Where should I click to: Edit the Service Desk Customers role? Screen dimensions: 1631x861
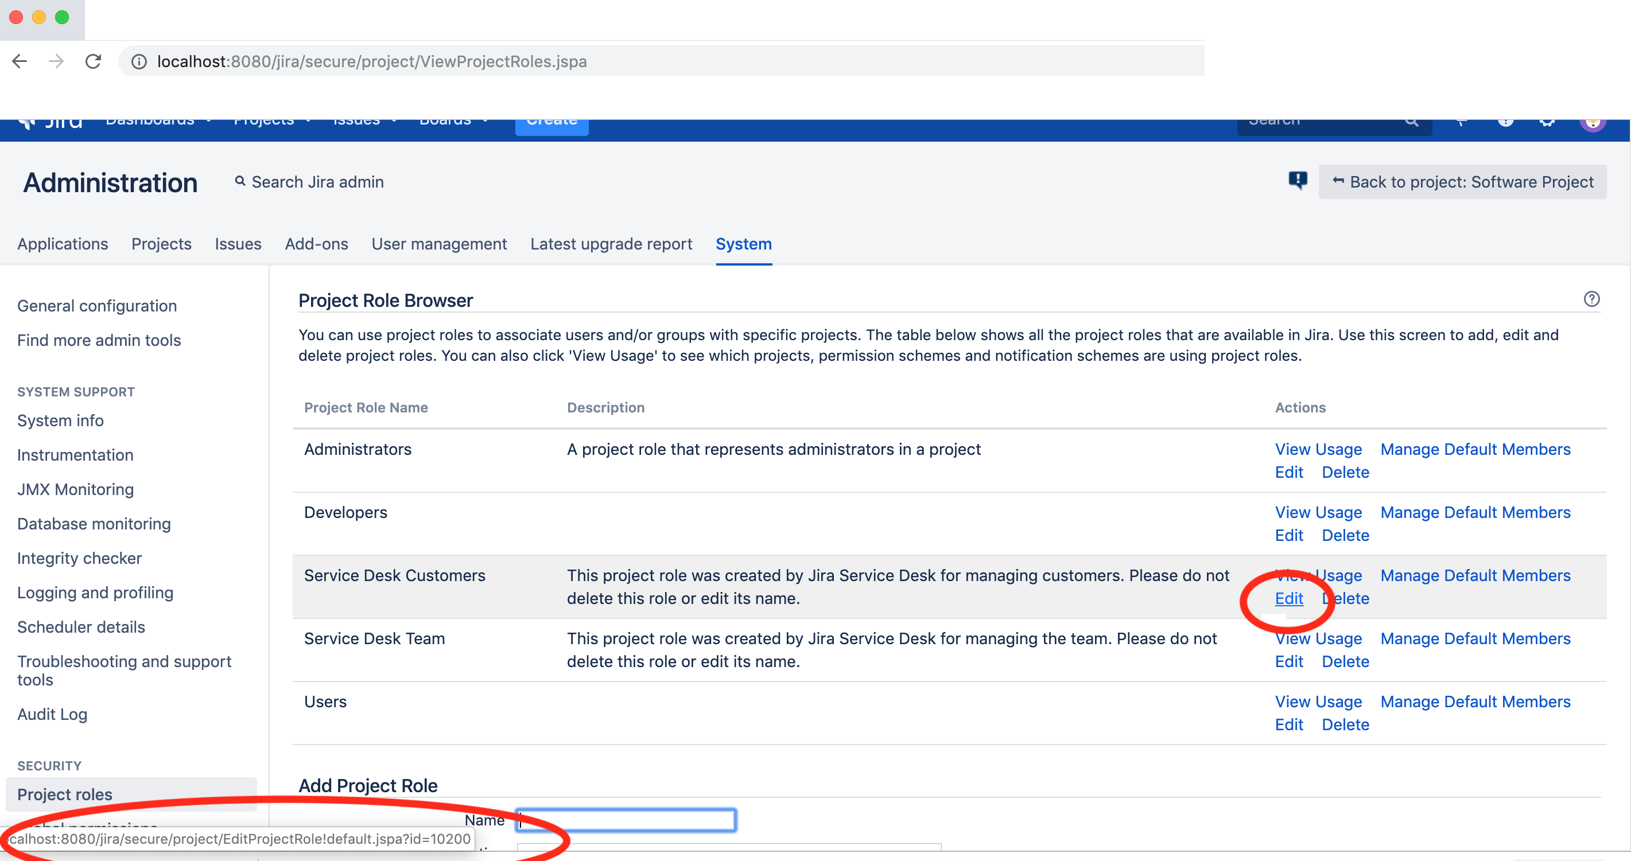click(x=1289, y=598)
